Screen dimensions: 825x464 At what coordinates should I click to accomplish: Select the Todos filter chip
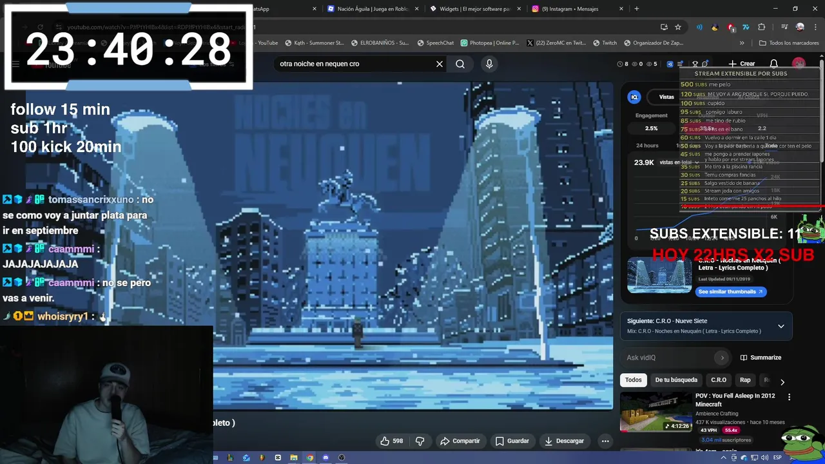tap(634, 380)
